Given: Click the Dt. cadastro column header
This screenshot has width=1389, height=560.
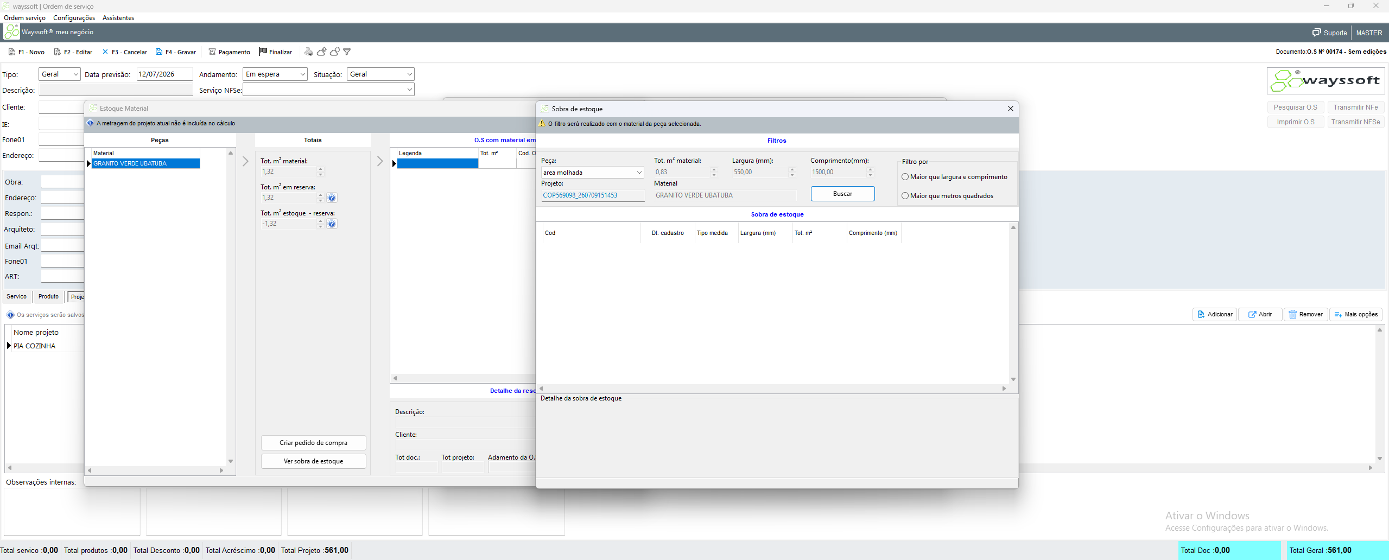Looking at the screenshot, I should (x=668, y=233).
